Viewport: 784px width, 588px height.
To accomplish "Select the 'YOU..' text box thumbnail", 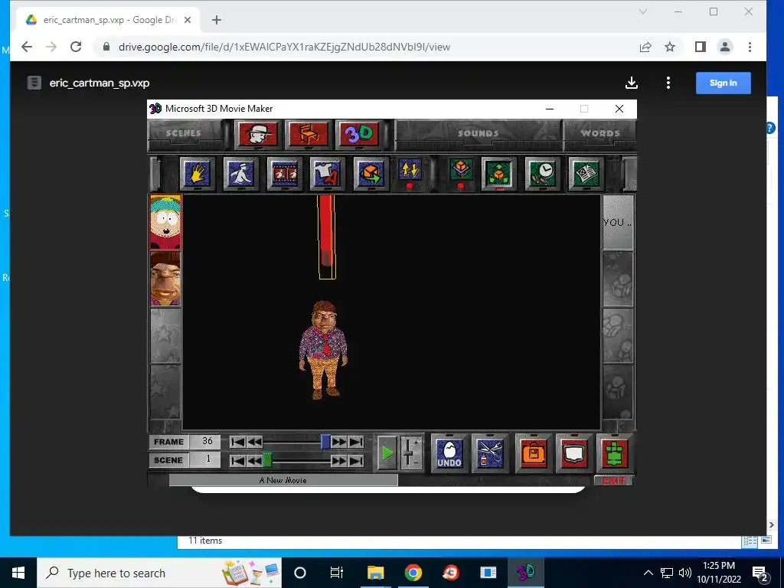I will click(x=618, y=222).
